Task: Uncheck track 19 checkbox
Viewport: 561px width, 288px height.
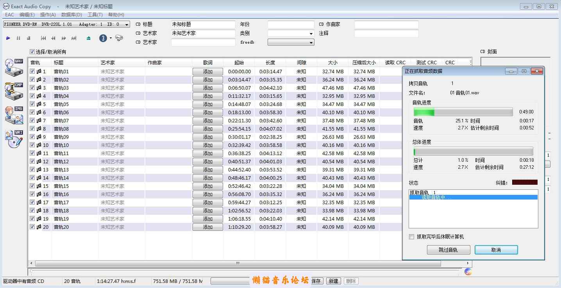Action: point(32,219)
